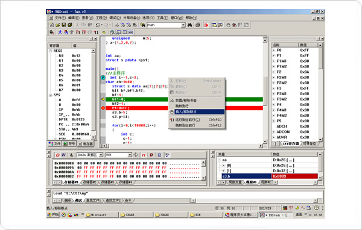The height and width of the screenshot is (230, 362).
Task: Click the Run to Cursor braces icon
Action: [96, 33]
